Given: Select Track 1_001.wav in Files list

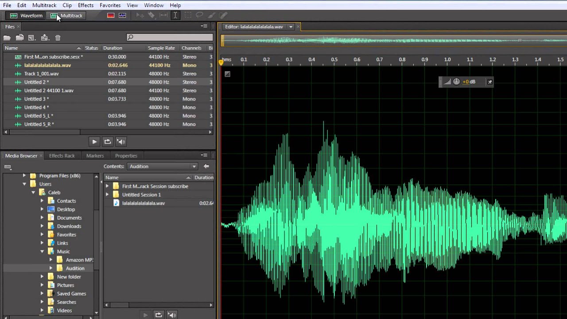Looking at the screenshot, I should pos(41,74).
